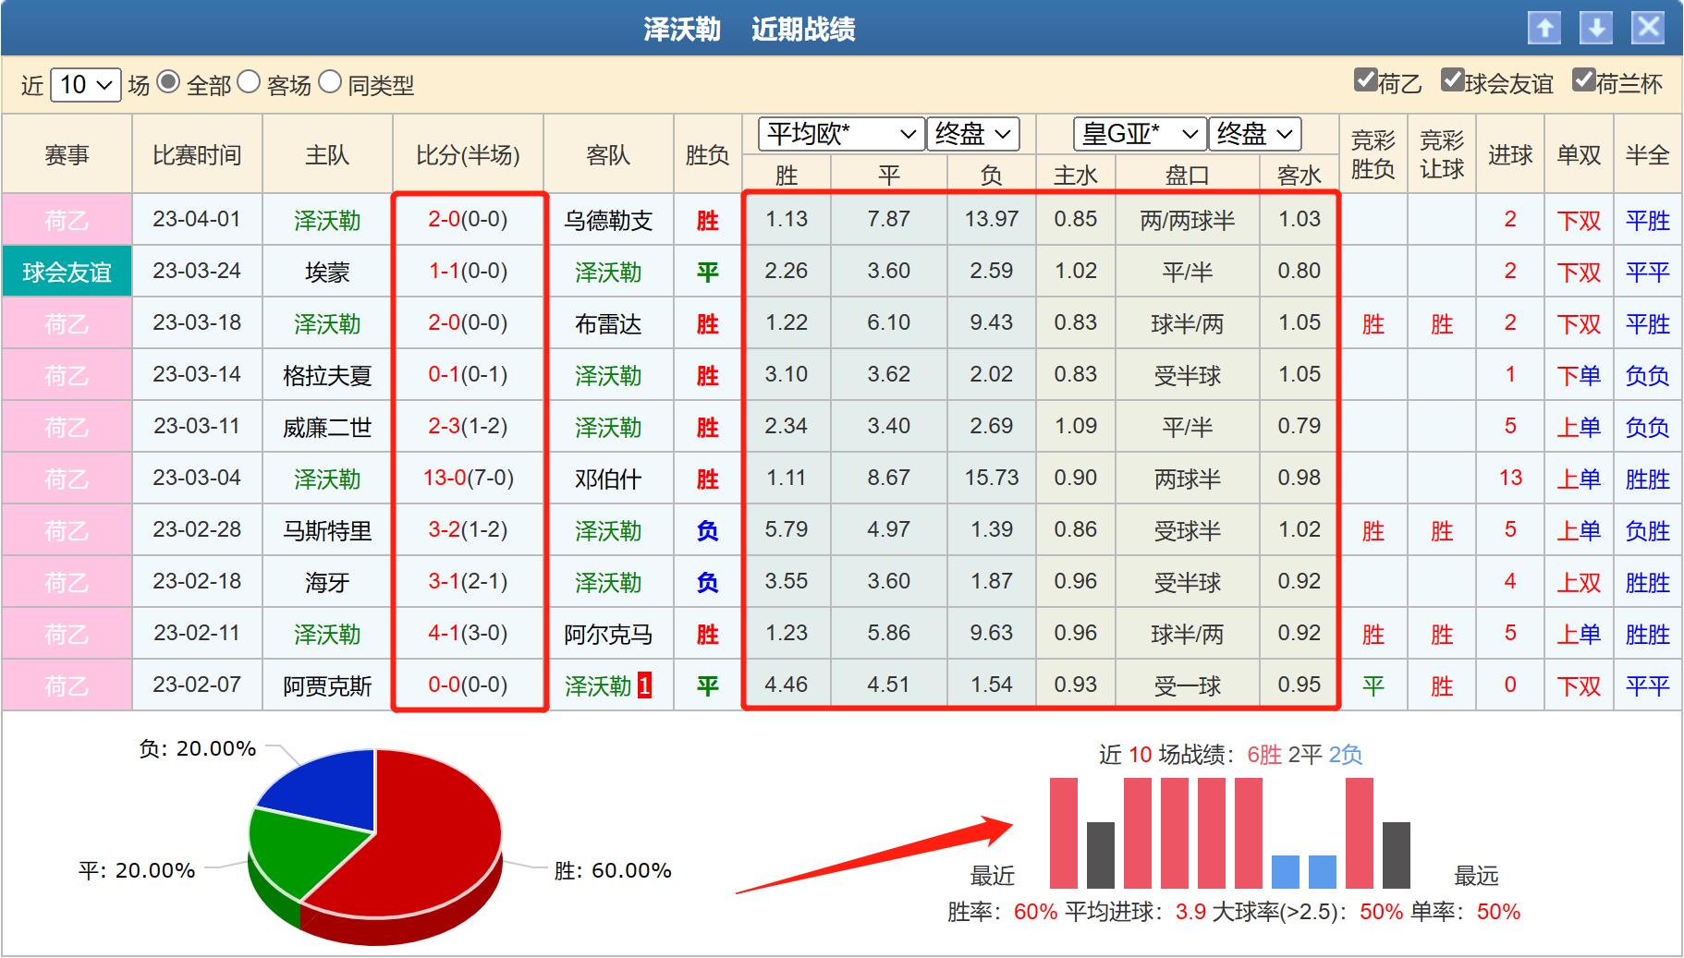This screenshot has height=958, width=1684.
Task: Click the 下双 link on the first row
Action: pyautogui.click(x=1578, y=219)
